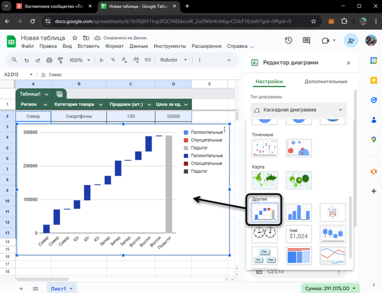The width and height of the screenshot is (382, 293).
Task: Open Сумма: 291 075,00 summary dropdown
Action: pos(331,288)
